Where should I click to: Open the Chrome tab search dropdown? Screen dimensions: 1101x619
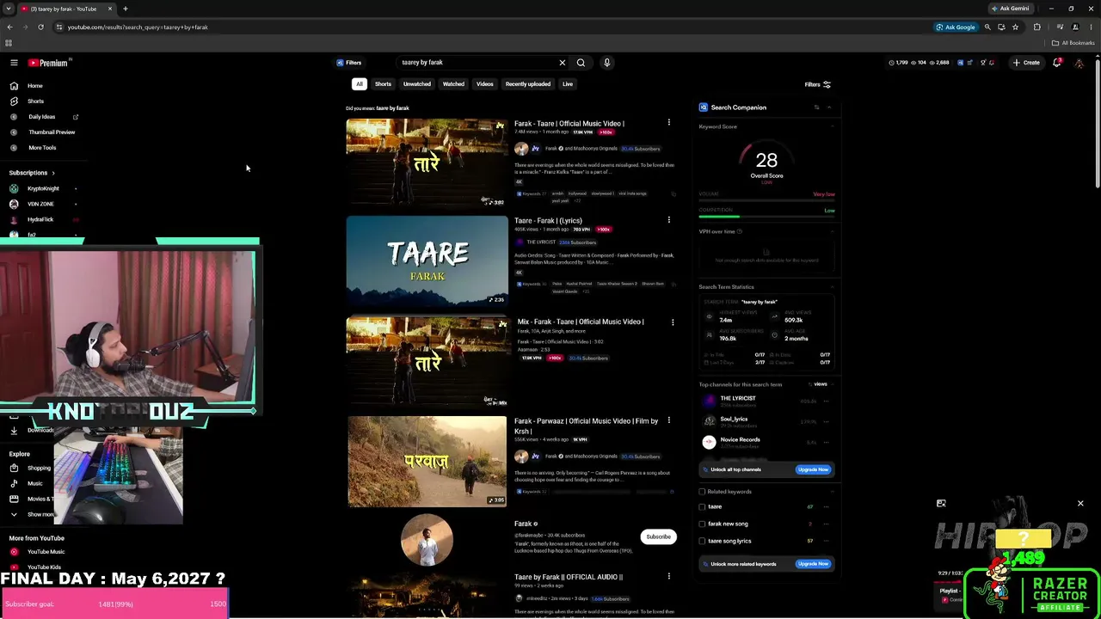(x=8, y=9)
